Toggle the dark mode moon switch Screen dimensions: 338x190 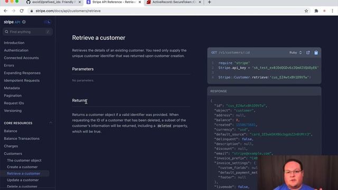pyautogui.click(x=48, y=22)
